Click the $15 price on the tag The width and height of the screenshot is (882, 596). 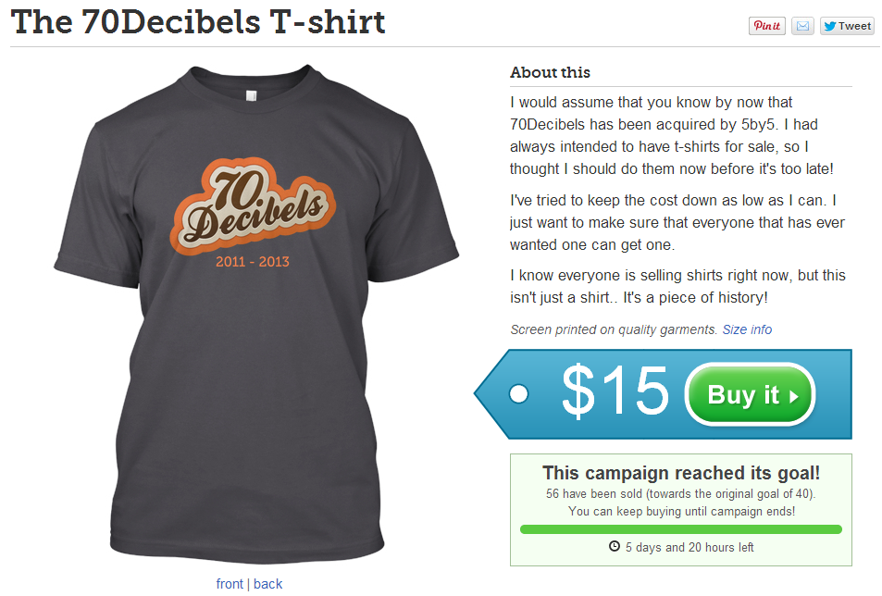click(x=615, y=391)
